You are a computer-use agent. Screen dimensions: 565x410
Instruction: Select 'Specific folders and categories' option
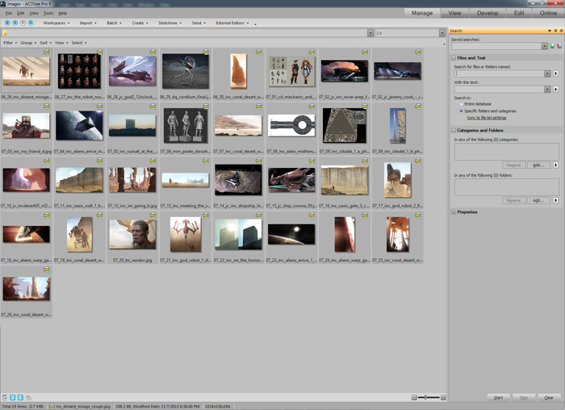pyautogui.click(x=460, y=111)
